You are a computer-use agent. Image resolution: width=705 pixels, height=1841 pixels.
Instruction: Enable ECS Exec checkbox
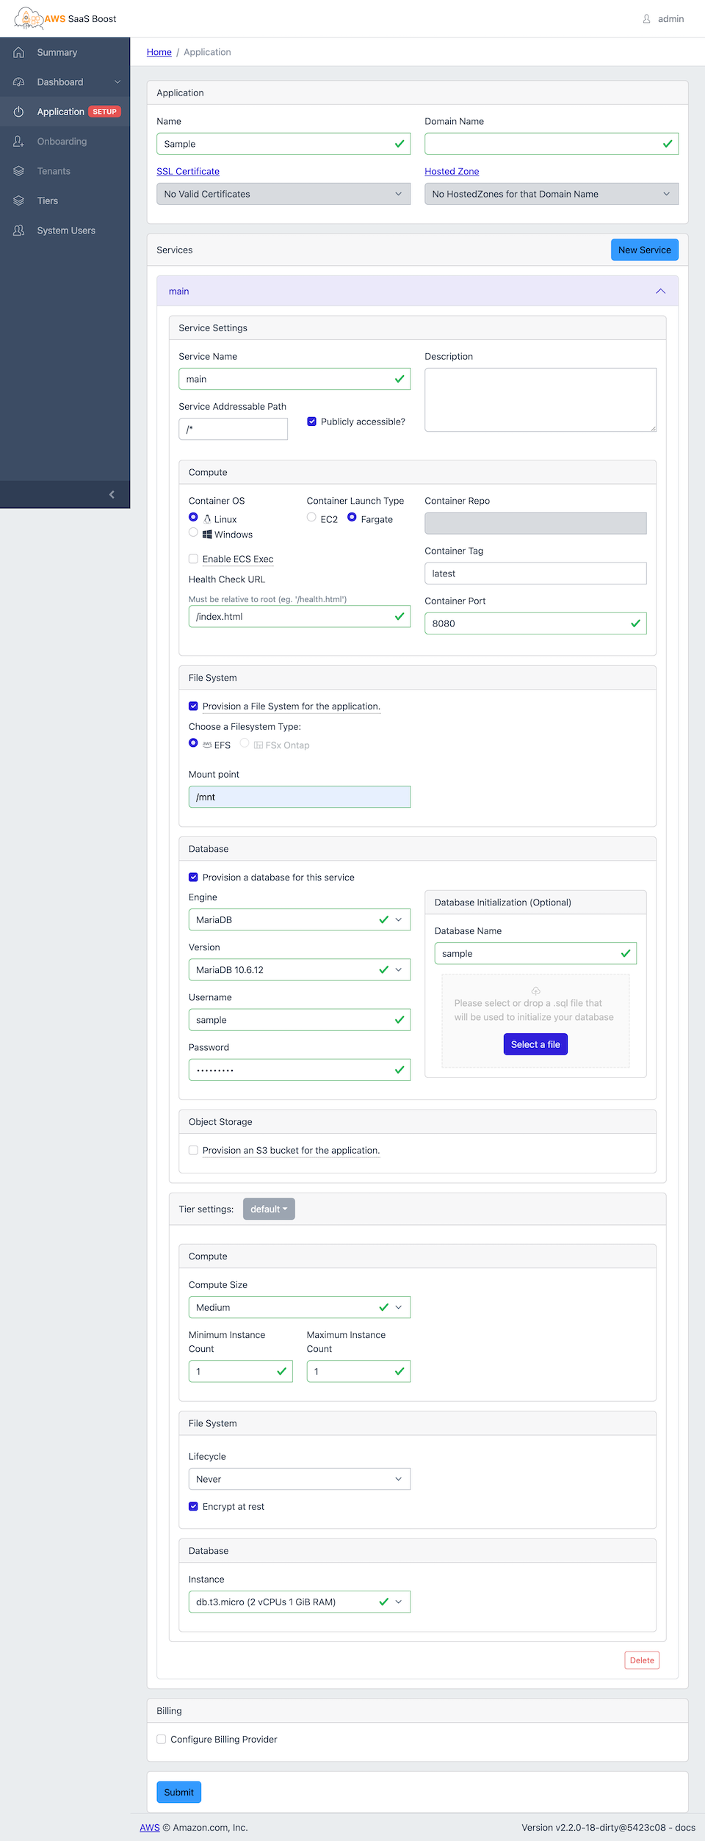[x=193, y=559]
